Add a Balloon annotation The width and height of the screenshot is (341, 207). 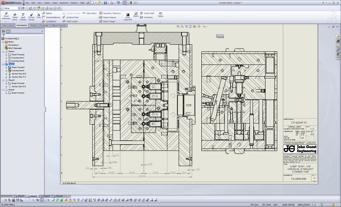click(x=47, y=13)
